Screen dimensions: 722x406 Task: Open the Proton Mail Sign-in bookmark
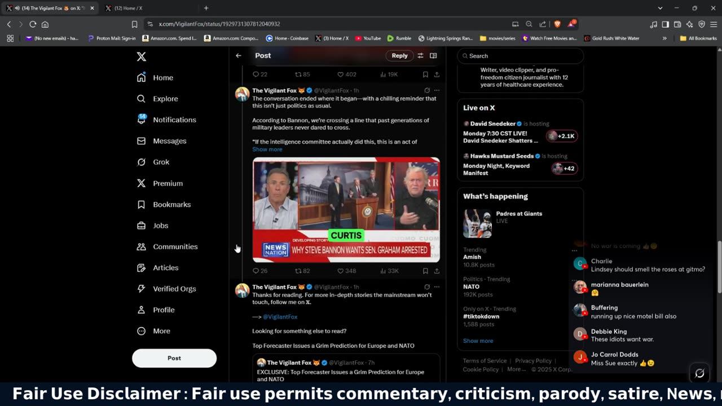(112, 38)
